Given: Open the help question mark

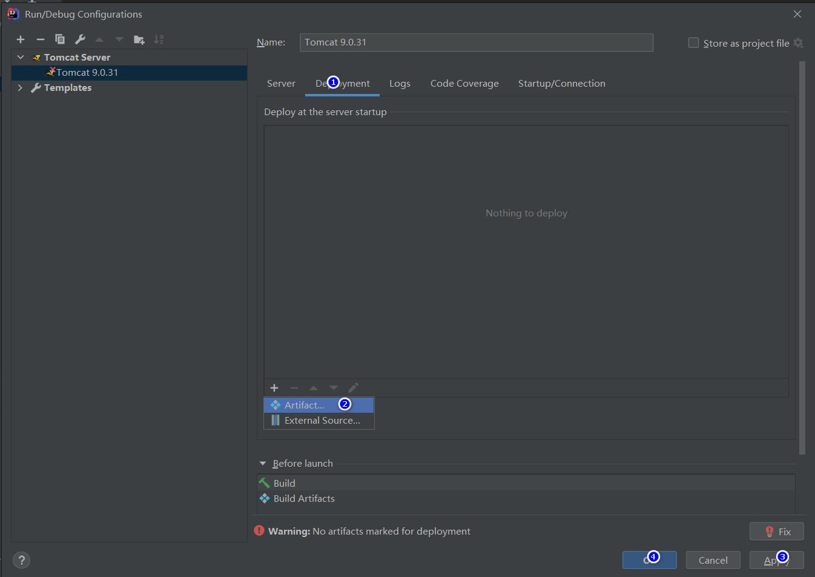Looking at the screenshot, I should coord(21,560).
